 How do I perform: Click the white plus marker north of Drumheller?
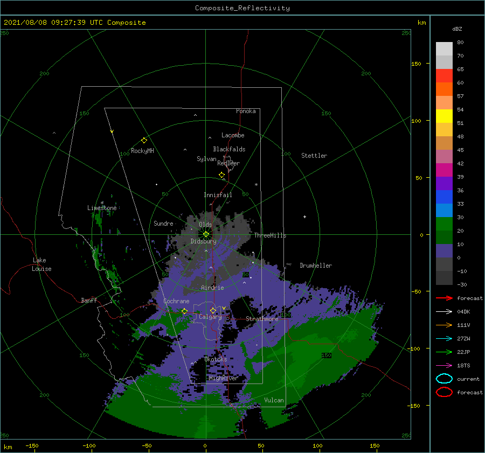(304, 217)
